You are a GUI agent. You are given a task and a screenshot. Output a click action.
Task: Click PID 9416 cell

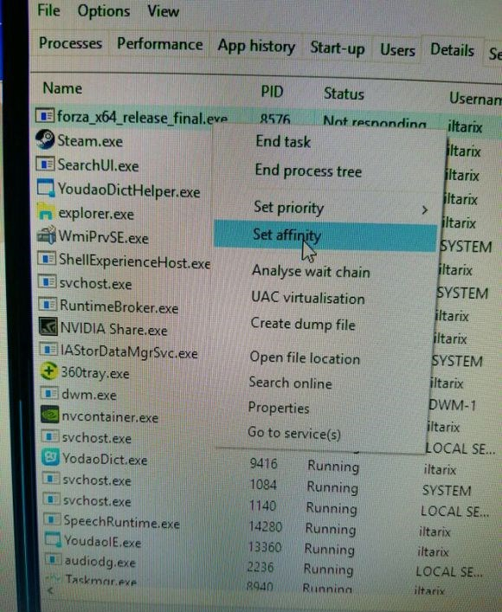tap(263, 464)
